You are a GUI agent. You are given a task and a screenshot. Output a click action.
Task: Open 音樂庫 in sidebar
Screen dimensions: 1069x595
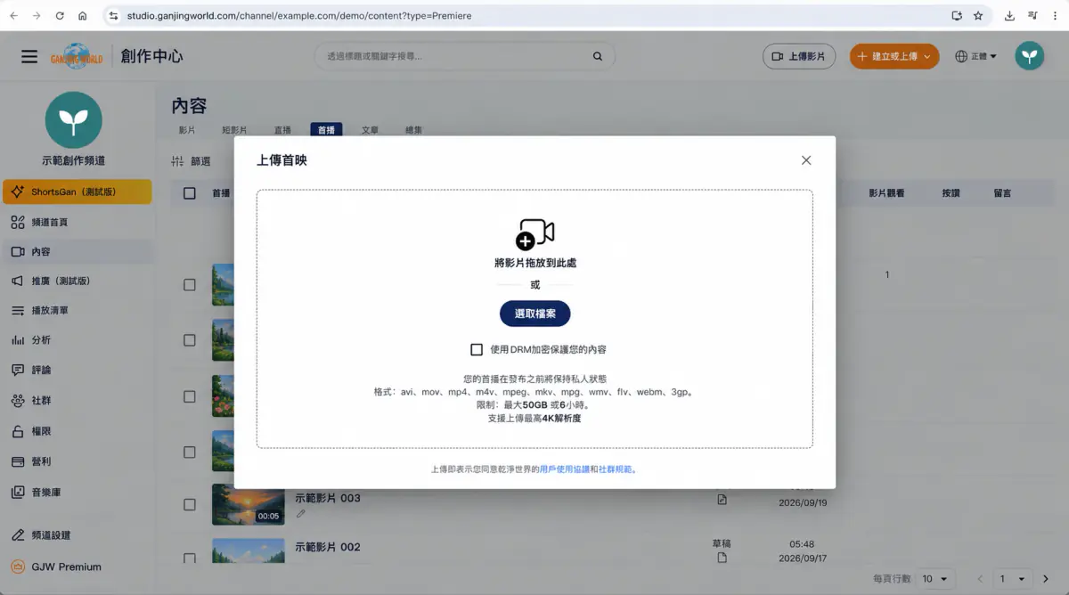pyautogui.click(x=77, y=492)
